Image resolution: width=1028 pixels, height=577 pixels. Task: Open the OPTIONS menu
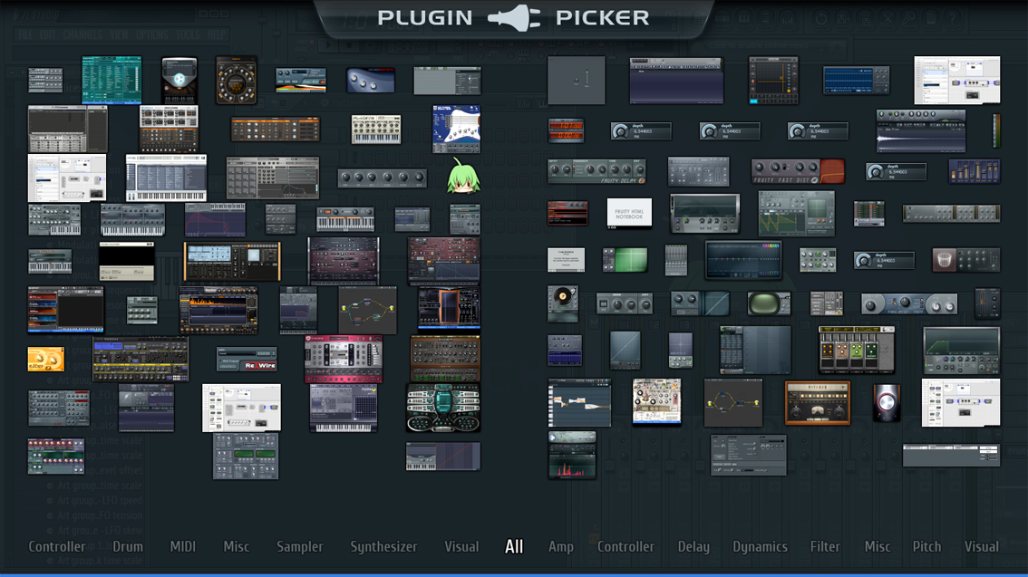(x=151, y=34)
